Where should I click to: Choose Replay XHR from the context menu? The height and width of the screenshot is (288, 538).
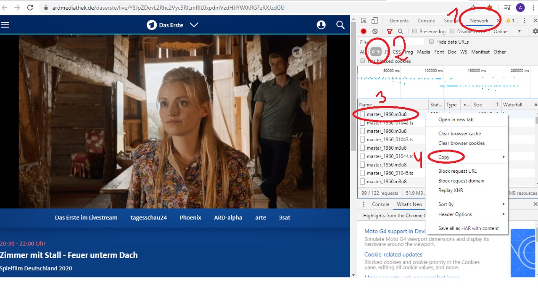[x=451, y=190]
